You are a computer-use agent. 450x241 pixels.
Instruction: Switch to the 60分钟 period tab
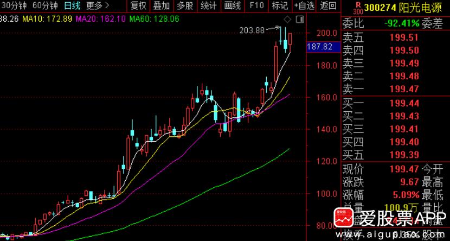45,5
